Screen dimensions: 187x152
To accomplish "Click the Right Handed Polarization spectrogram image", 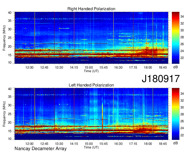I will [x=92, y=38].
